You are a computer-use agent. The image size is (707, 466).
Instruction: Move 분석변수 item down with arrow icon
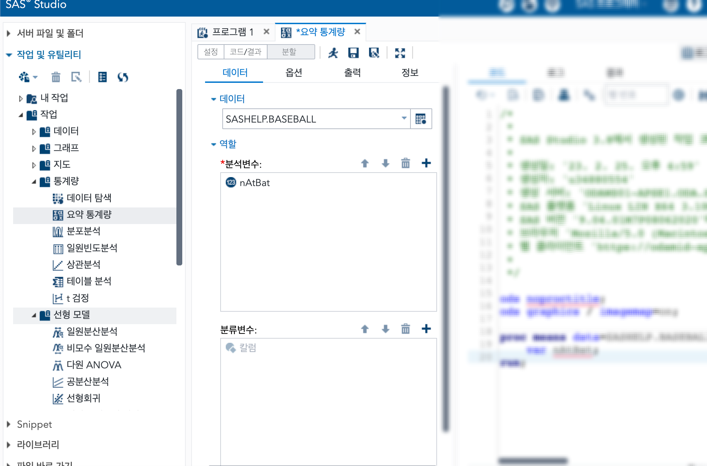click(386, 163)
